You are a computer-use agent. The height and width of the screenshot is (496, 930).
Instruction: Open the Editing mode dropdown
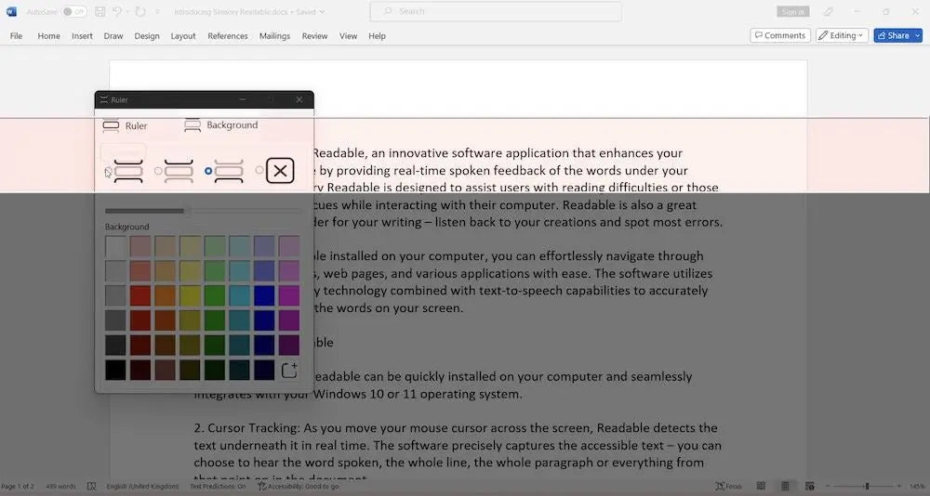[842, 35]
